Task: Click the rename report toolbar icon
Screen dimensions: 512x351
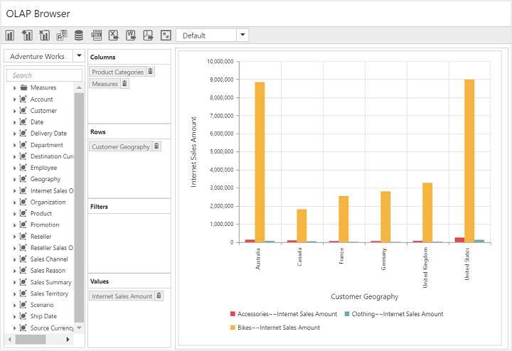Action: 61,36
